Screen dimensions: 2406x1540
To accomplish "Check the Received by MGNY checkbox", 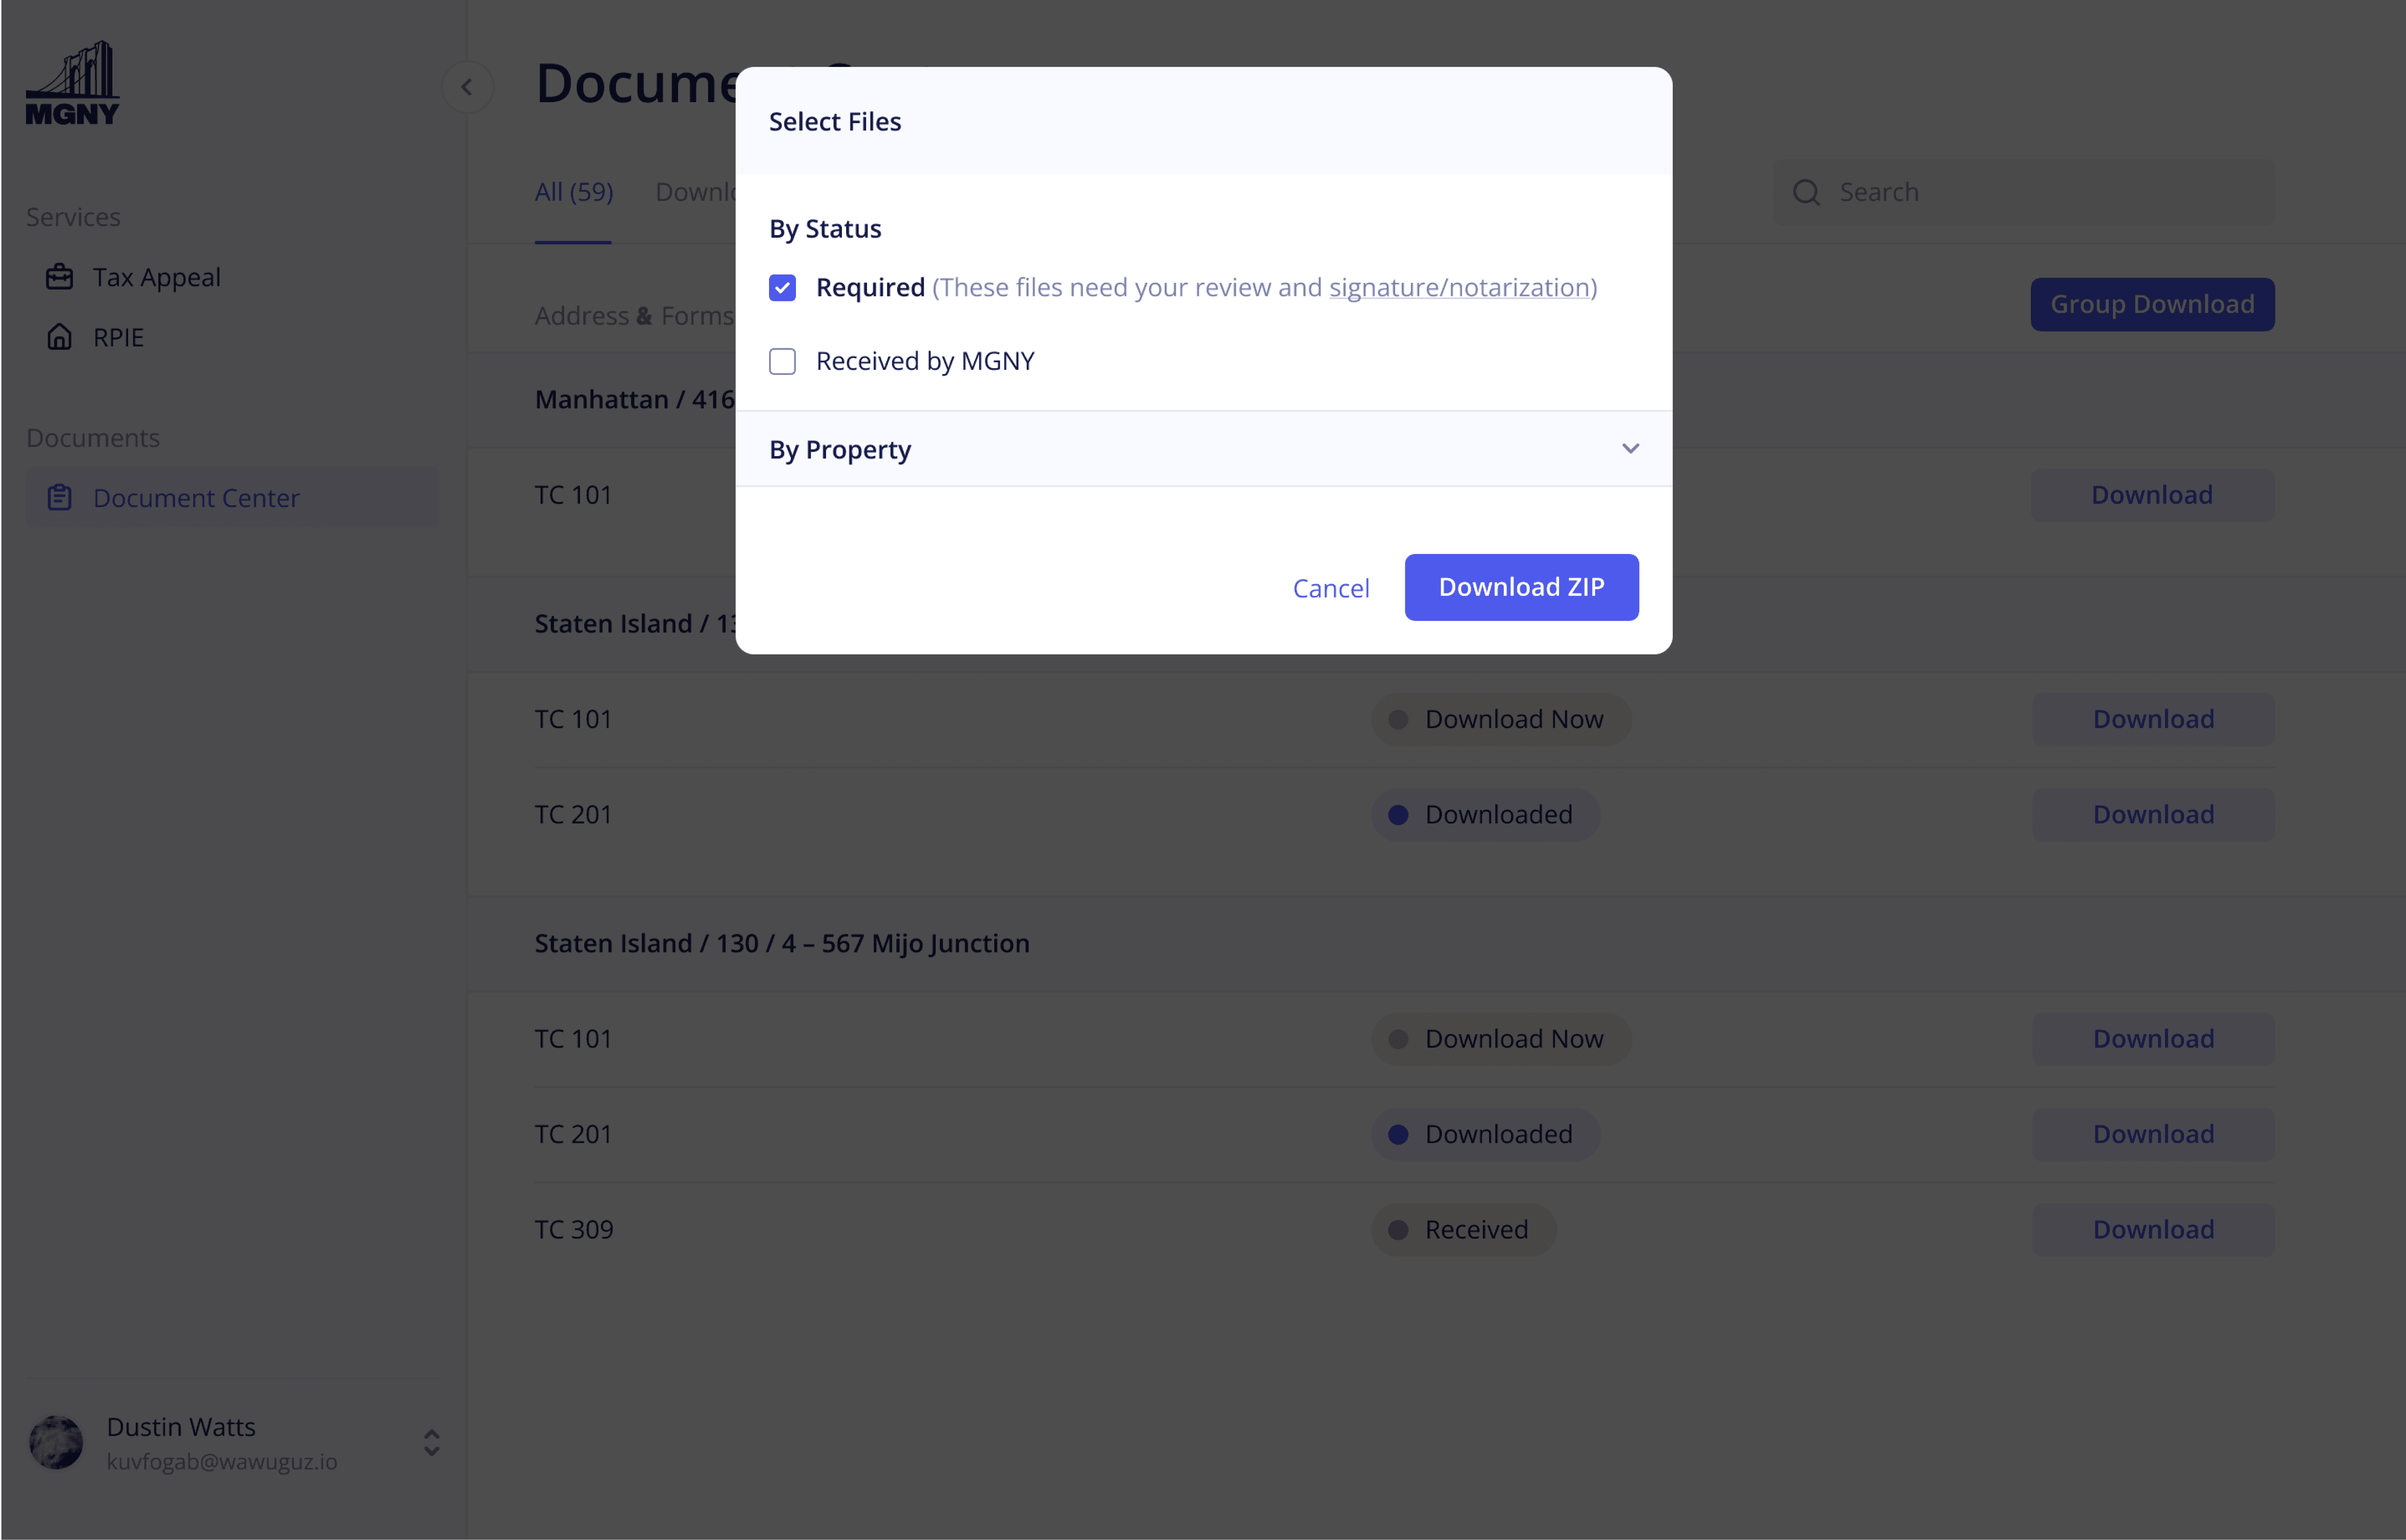I will pos(782,361).
